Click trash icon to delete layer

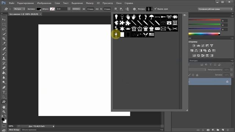click(228, 130)
